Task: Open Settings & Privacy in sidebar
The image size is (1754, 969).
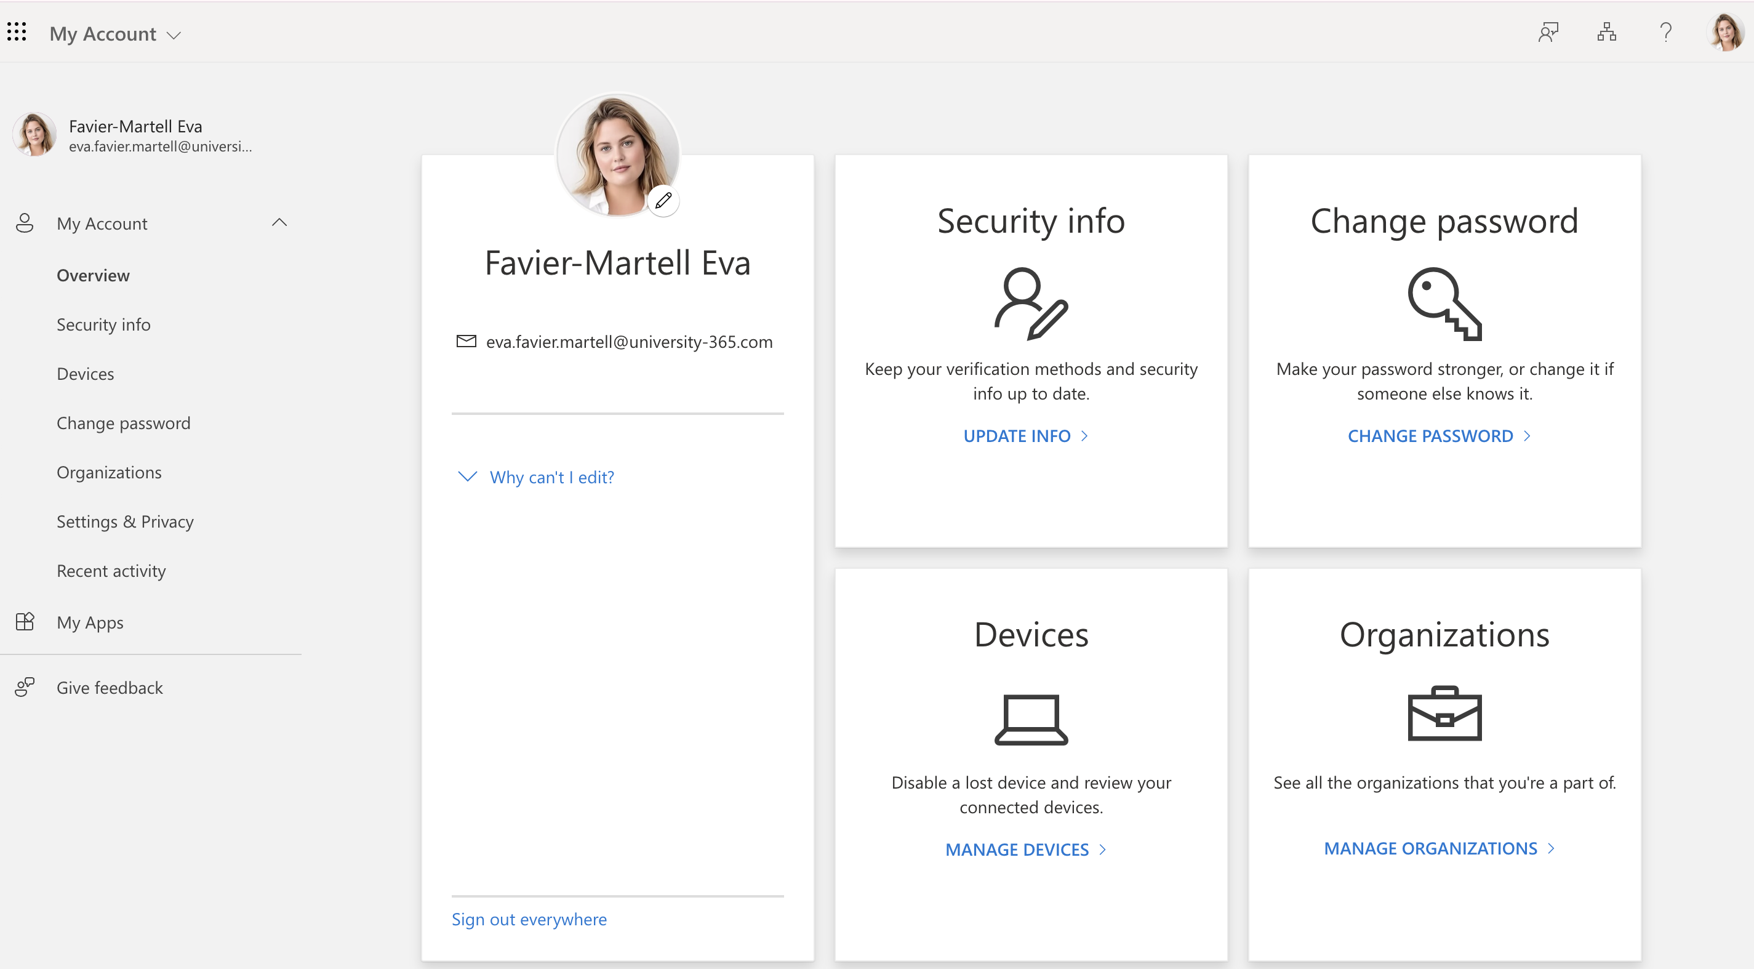Action: coord(126,521)
